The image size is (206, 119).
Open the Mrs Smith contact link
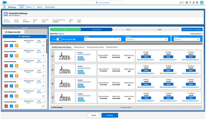click(7, 22)
